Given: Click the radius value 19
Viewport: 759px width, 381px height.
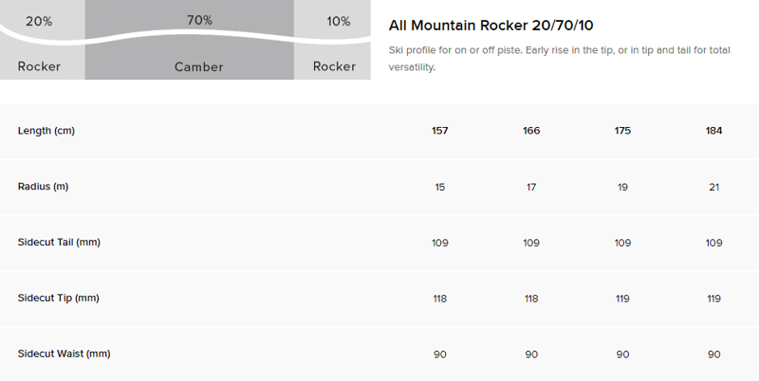Looking at the screenshot, I should point(622,186).
